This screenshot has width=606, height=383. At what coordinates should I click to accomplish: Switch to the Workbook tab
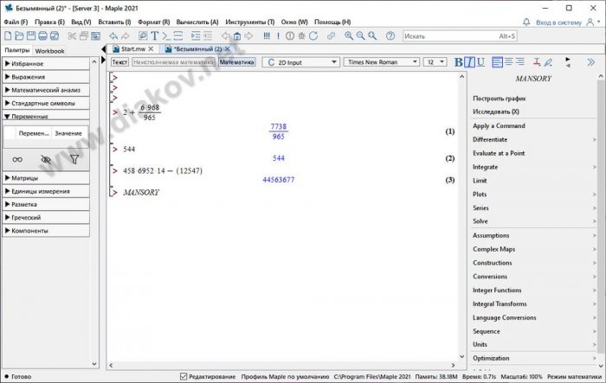coord(49,51)
